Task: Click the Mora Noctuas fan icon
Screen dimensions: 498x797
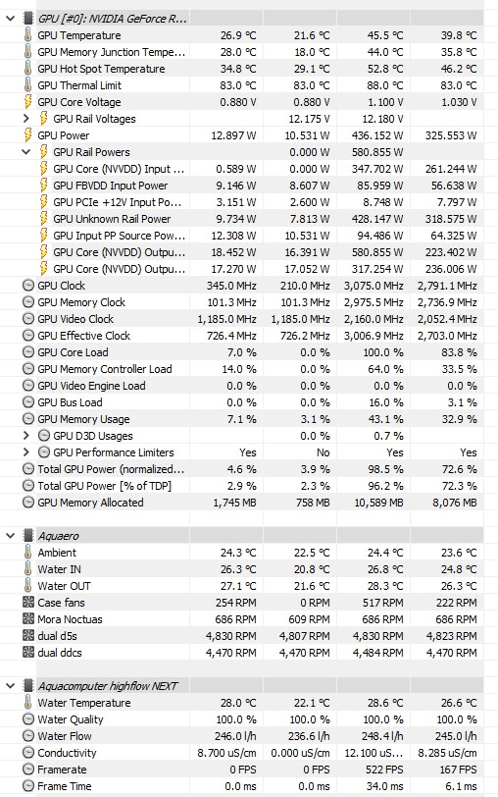Action: coord(28,619)
